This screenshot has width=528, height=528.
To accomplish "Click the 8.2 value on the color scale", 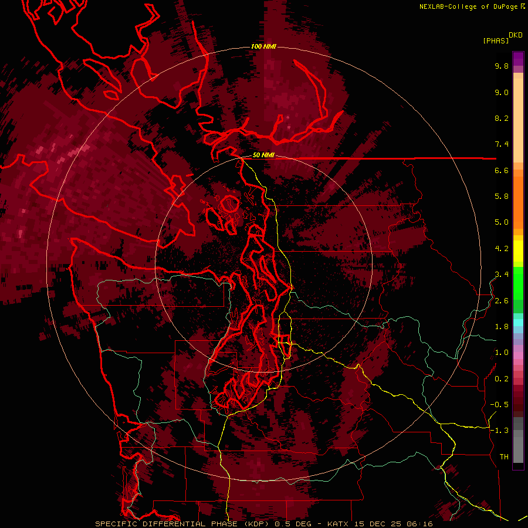I will point(502,118).
